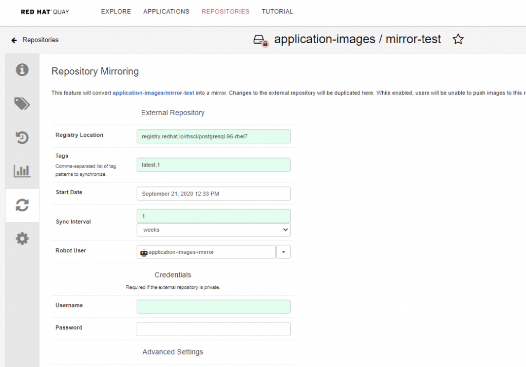Click the Start Date field
The height and width of the screenshot is (367, 526).
coord(213,193)
